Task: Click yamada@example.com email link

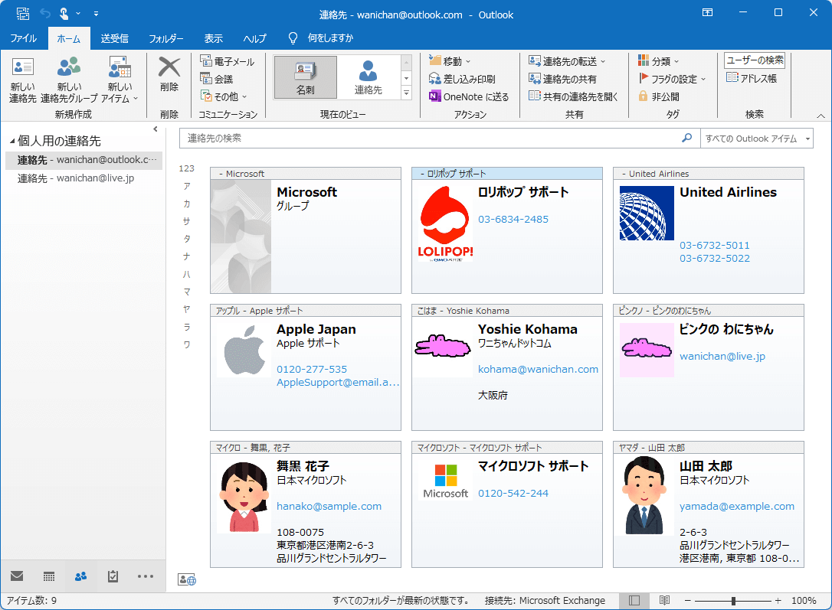Action: pos(736,506)
